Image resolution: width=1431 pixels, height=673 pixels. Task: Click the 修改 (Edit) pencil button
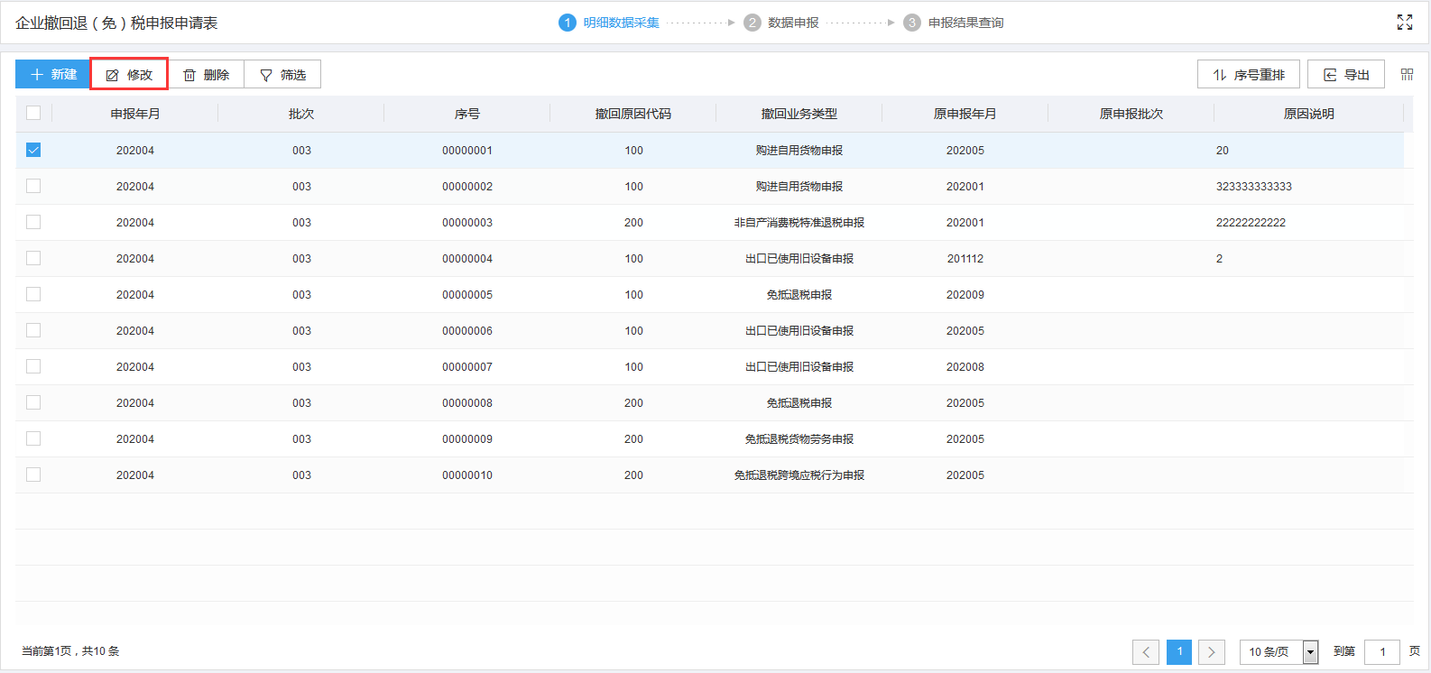[x=129, y=75]
